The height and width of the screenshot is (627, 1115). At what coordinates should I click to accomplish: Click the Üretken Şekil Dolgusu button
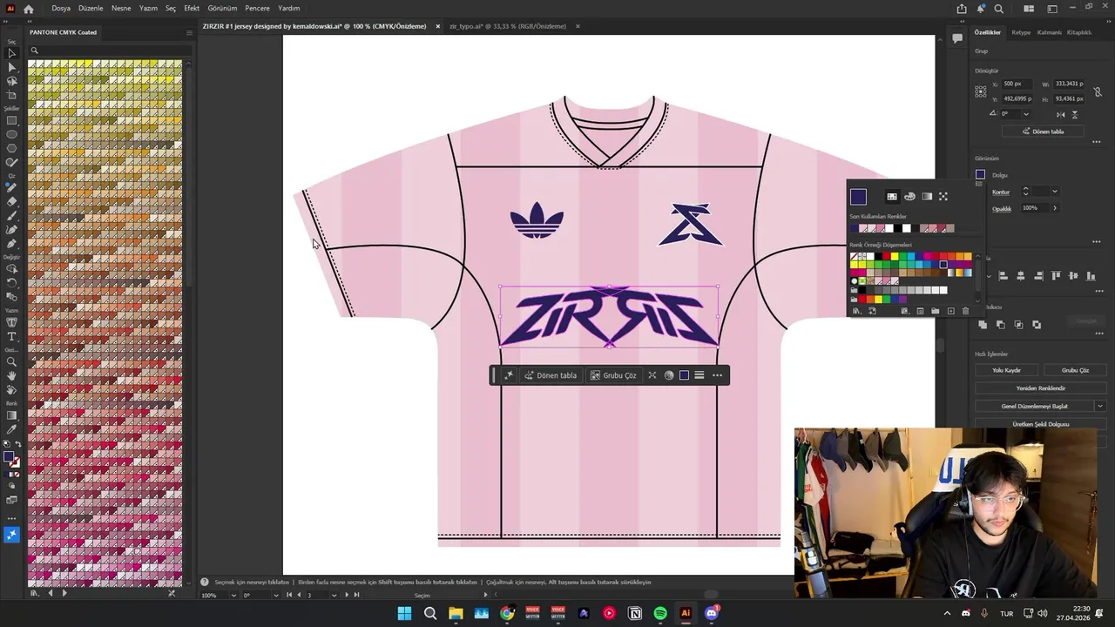(1040, 424)
